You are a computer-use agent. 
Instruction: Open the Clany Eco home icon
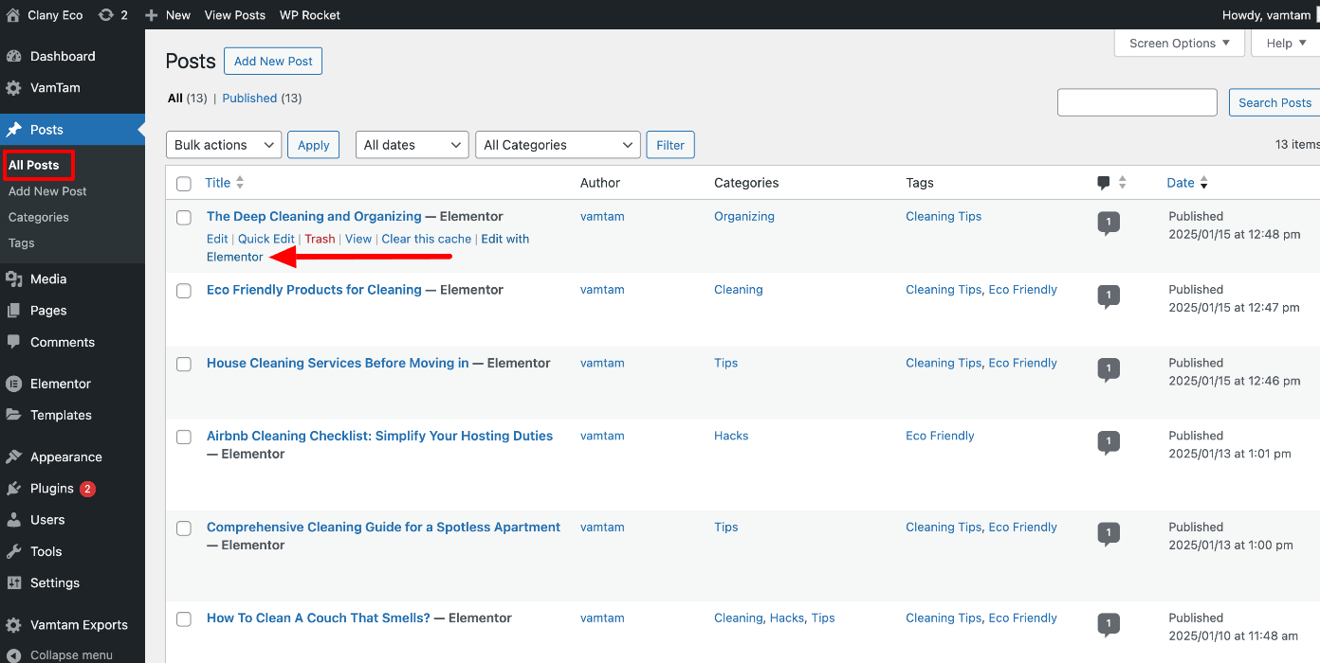pos(13,15)
